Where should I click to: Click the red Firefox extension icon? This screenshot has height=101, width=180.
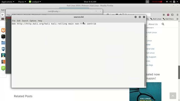[168, 15]
